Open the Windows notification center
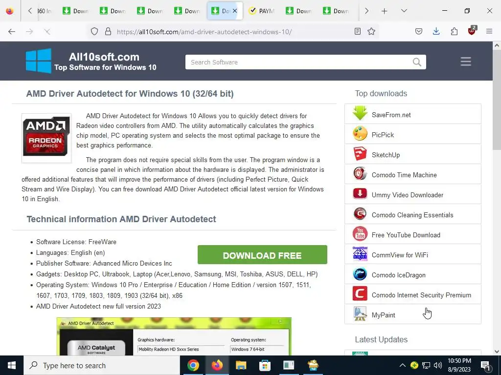Screen dimensions: 501x375 [486, 366]
